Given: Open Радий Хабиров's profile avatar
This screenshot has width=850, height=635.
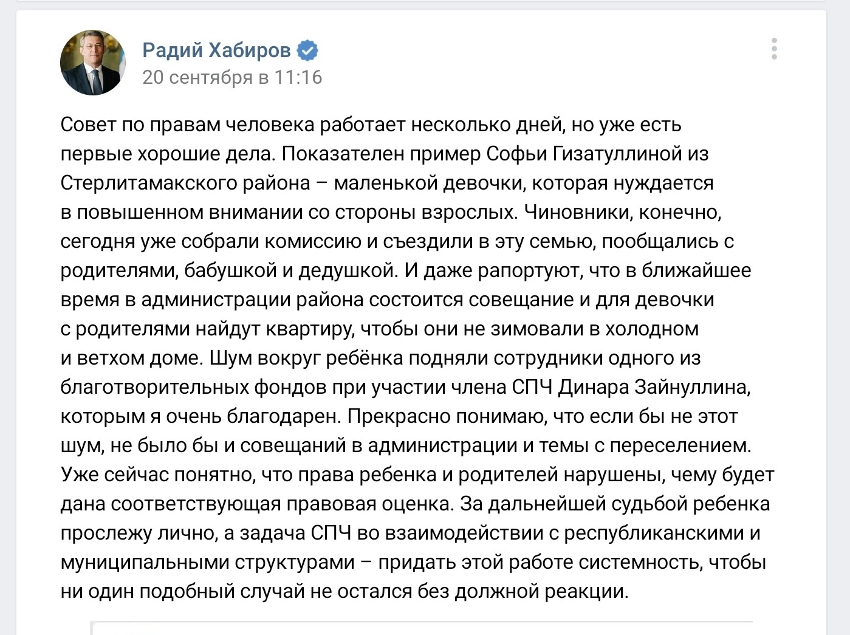Looking at the screenshot, I should (93, 63).
